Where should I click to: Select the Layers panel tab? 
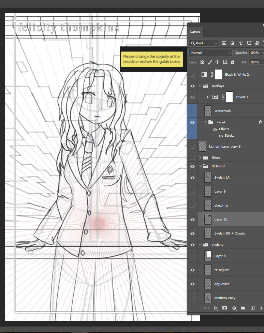195,32
